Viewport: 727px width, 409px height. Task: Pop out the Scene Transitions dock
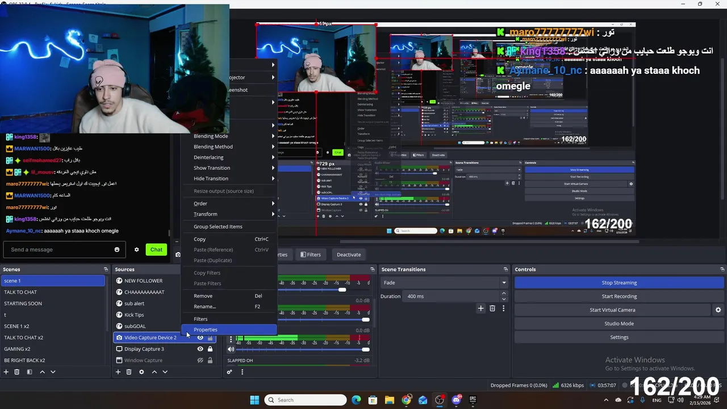click(505, 269)
